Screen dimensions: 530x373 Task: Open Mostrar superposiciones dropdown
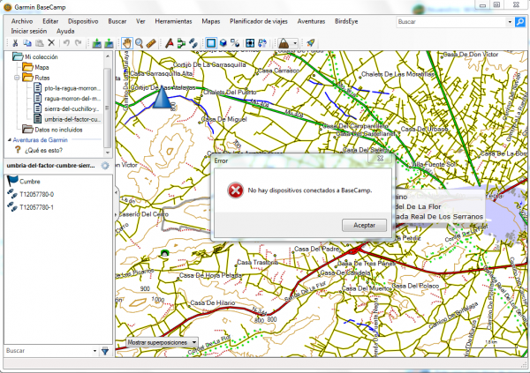tap(162, 342)
